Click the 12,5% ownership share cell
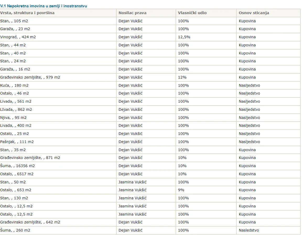This screenshot has width=303, height=236. [x=206, y=37]
